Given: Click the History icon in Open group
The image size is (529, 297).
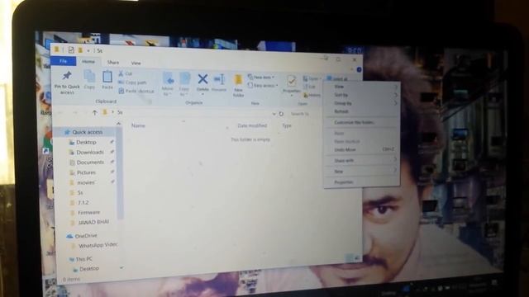Looking at the screenshot, I should coord(306,96).
